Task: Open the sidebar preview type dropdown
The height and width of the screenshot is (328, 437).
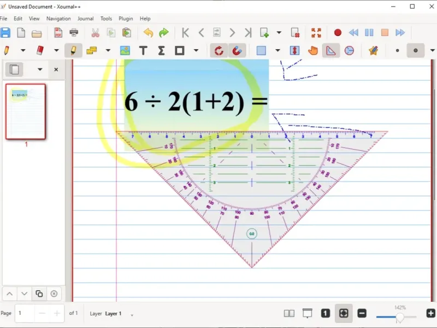Action: coord(40,69)
